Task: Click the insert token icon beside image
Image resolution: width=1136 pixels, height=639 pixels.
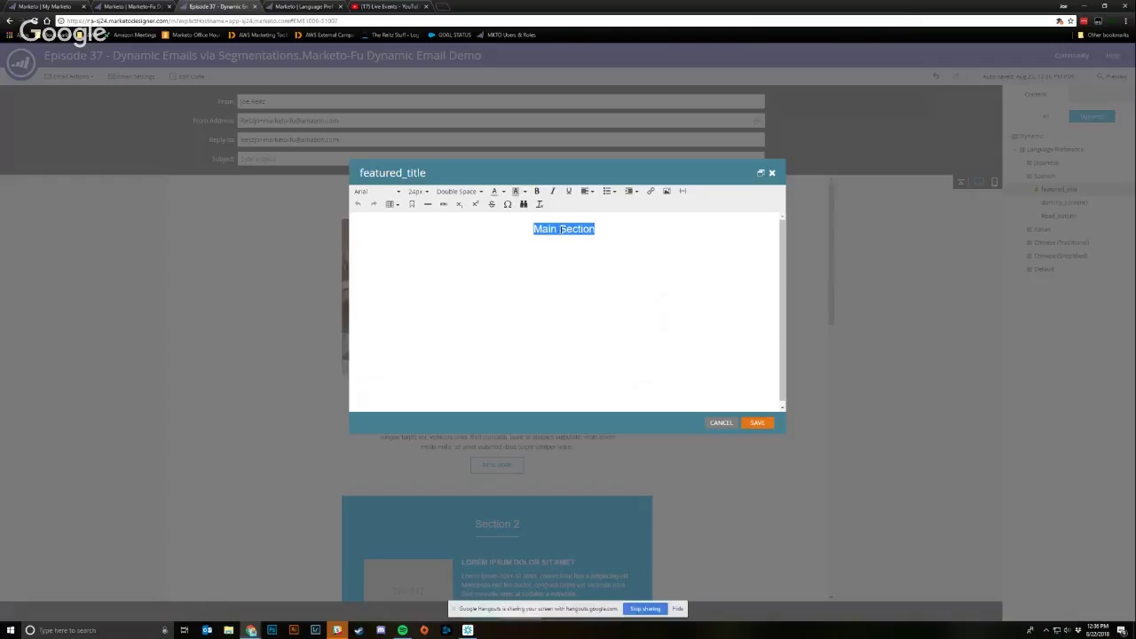Action: pyautogui.click(x=682, y=191)
